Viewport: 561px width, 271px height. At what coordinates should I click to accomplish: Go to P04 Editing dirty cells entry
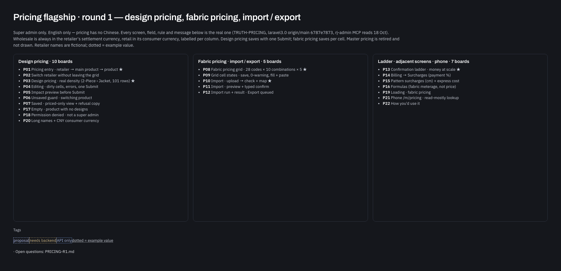tap(61, 87)
